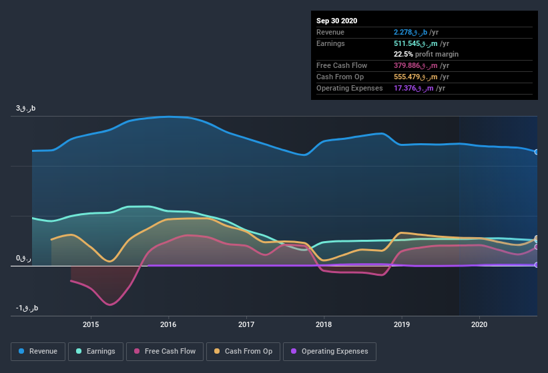Click the Cash From Op endpoint marker
This screenshot has height=373, width=548.
(537, 238)
